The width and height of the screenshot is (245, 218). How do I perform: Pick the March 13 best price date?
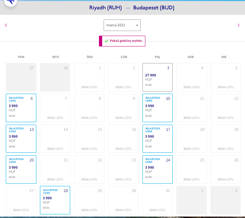[21, 139]
